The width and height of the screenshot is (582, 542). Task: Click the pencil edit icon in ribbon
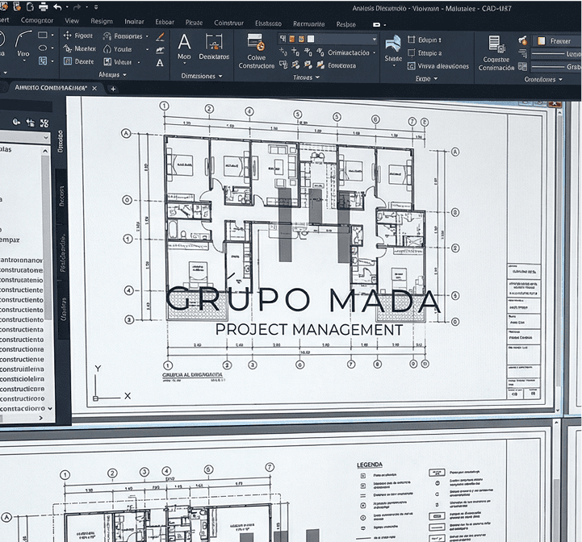tap(160, 36)
